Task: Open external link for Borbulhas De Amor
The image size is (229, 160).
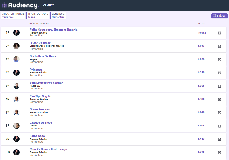Action: (219, 60)
